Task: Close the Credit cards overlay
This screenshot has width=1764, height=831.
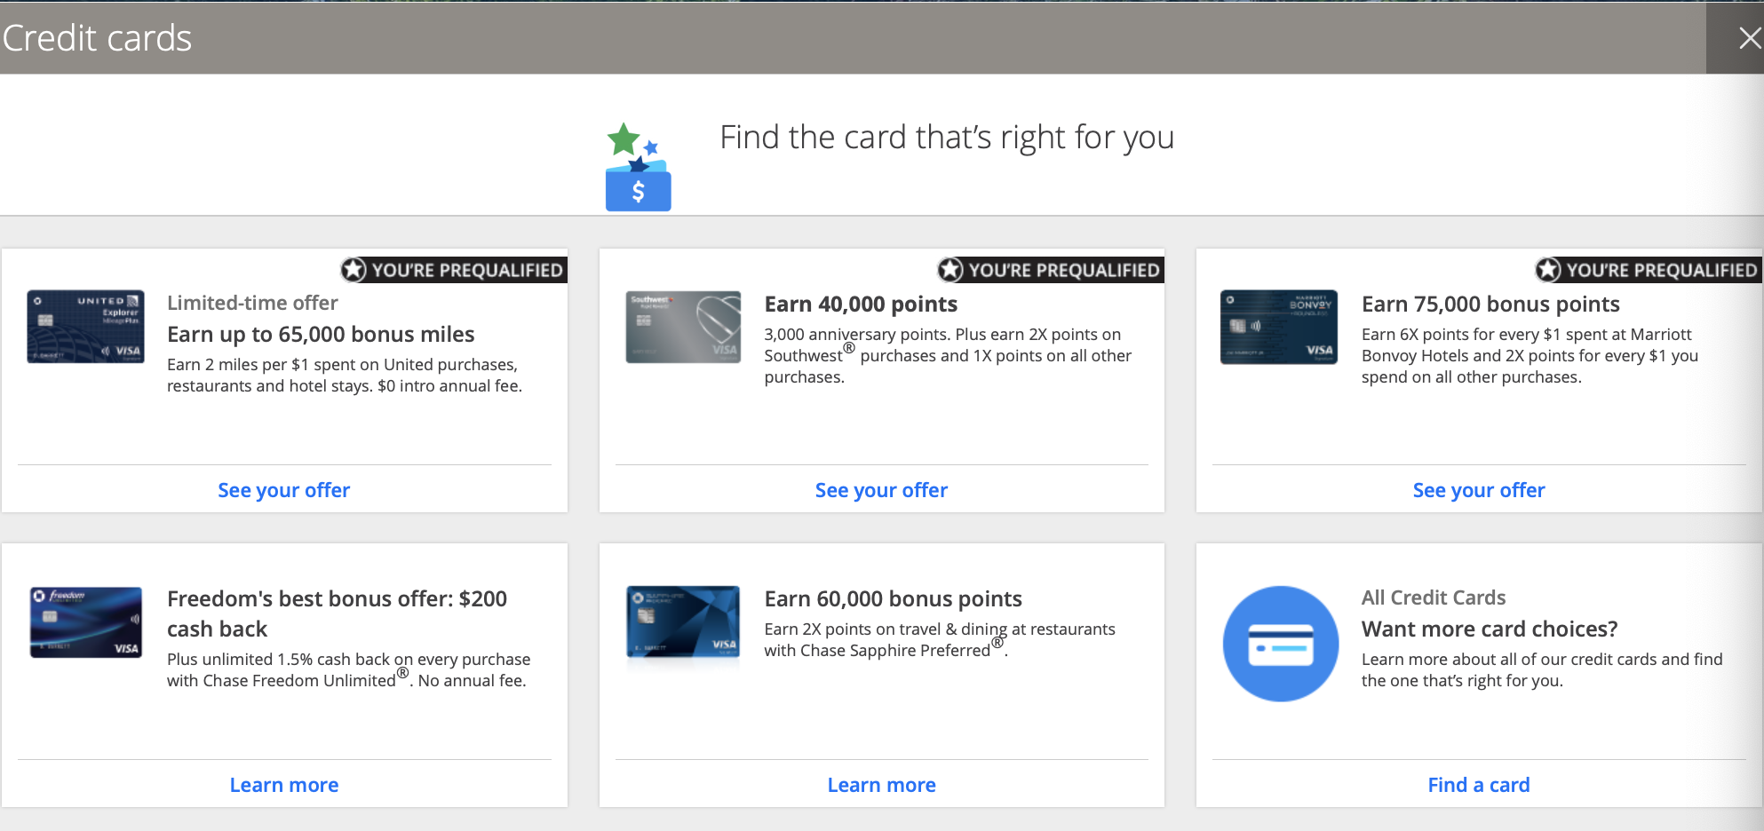Action: 1749,38
